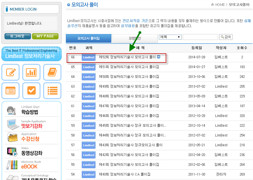Open the orange book icon tile

coord(52,72)
